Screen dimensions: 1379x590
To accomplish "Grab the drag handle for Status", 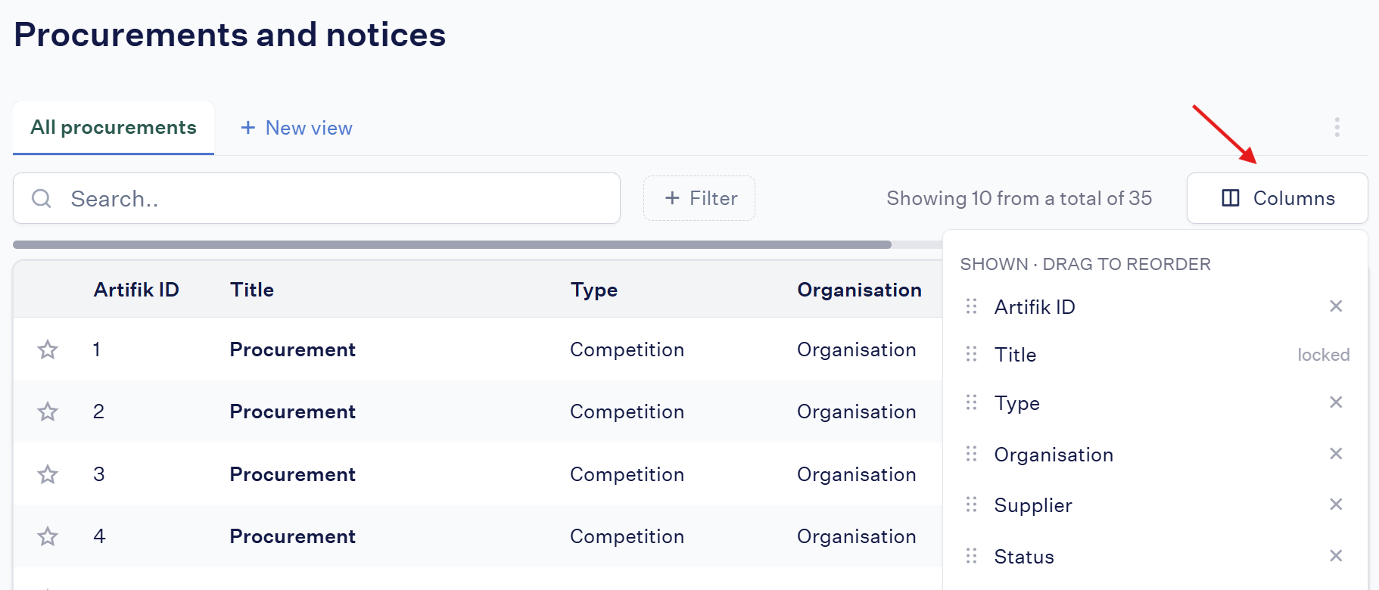I will pyautogui.click(x=972, y=556).
